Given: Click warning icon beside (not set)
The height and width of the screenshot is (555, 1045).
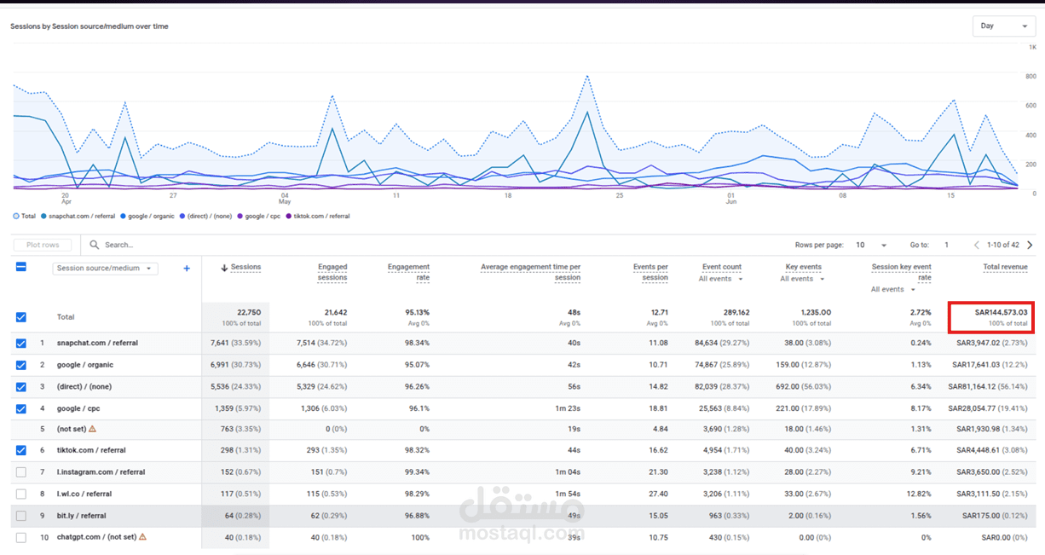Looking at the screenshot, I should 93,429.
